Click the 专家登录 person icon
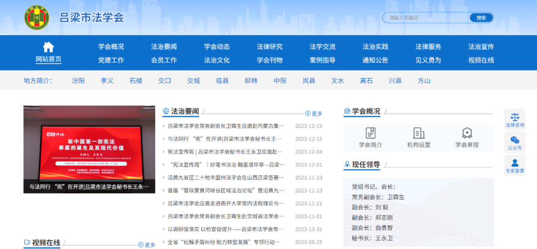Viewport: 537px width, 249px height. click(x=515, y=163)
